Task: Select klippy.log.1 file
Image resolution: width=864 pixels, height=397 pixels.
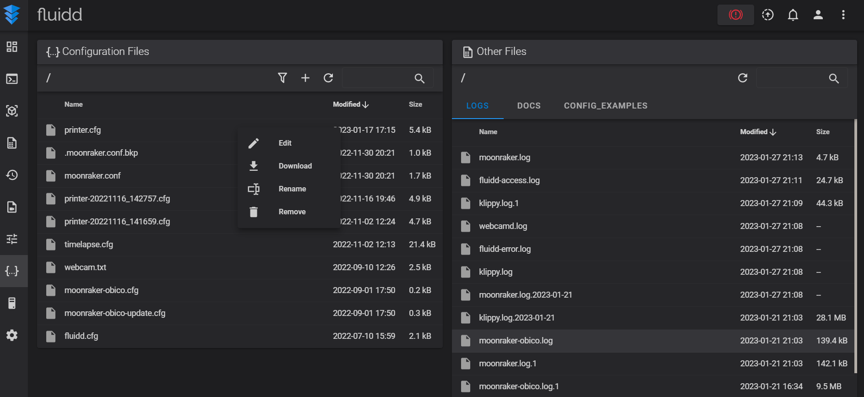Action: pyautogui.click(x=653, y=203)
